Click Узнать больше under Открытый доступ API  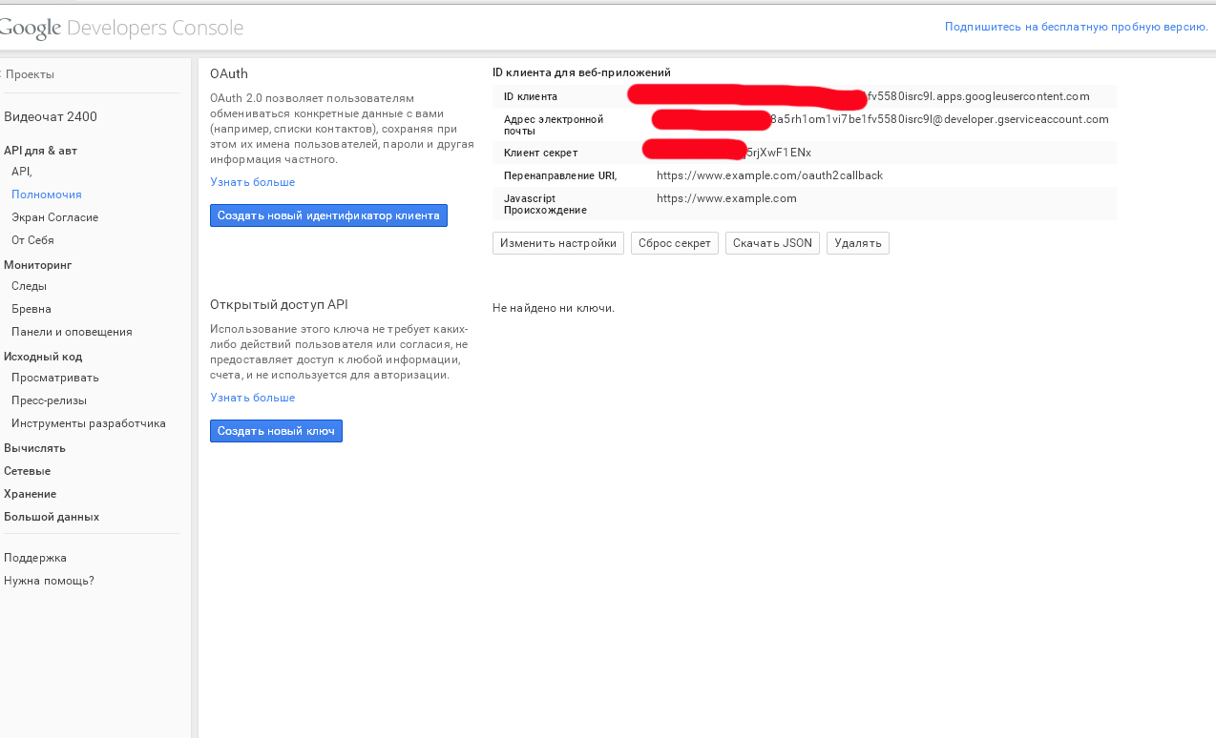coord(253,398)
